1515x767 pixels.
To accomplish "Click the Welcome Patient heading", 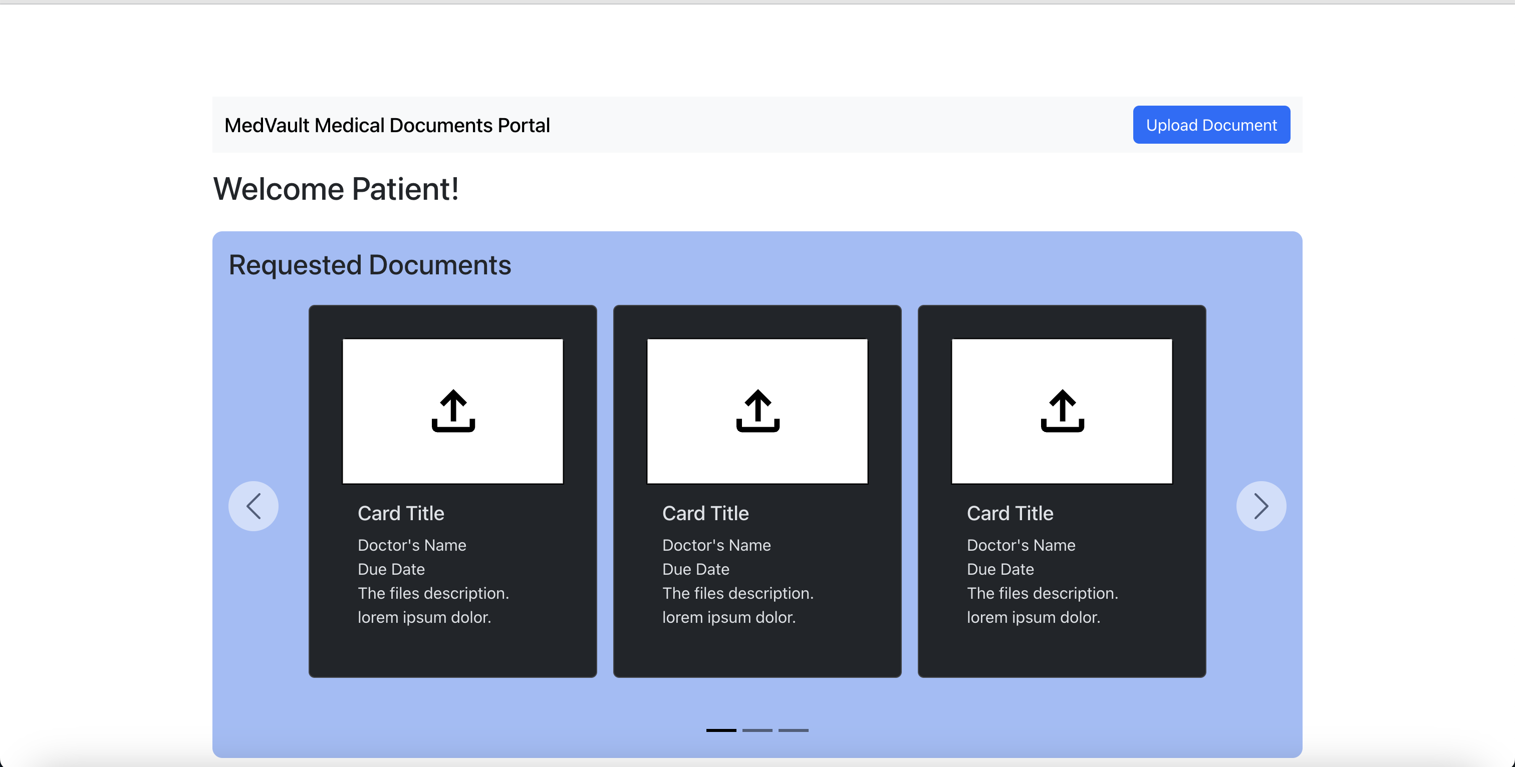I will tap(336, 189).
